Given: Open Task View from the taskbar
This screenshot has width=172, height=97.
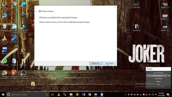Looking at the screenshot, I should click(52, 95).
